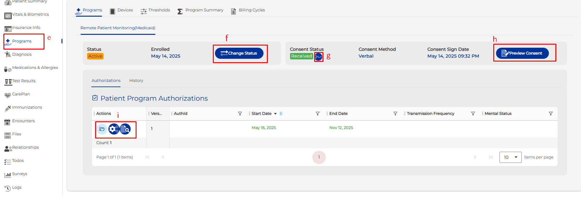Click the May 16, 2025 start date cell
The height and width of the screenshot is (197, 581).
264,128
